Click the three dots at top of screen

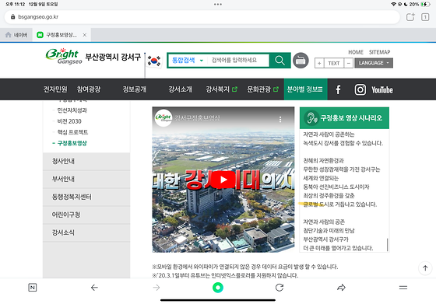(218, 5)
